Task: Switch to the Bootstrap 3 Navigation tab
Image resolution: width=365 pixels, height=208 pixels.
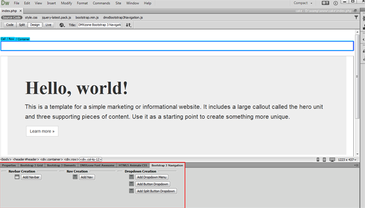Action: (x=167, y=165)
